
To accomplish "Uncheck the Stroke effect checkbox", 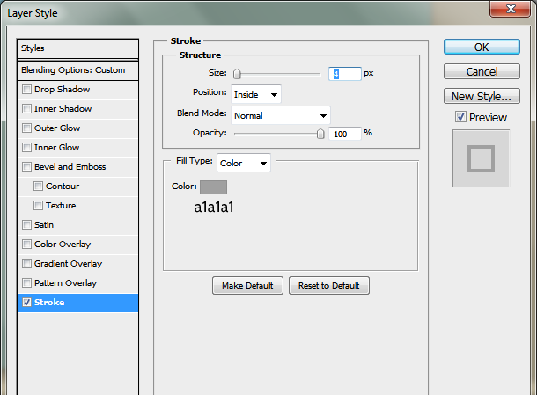I will pos(26,303).
